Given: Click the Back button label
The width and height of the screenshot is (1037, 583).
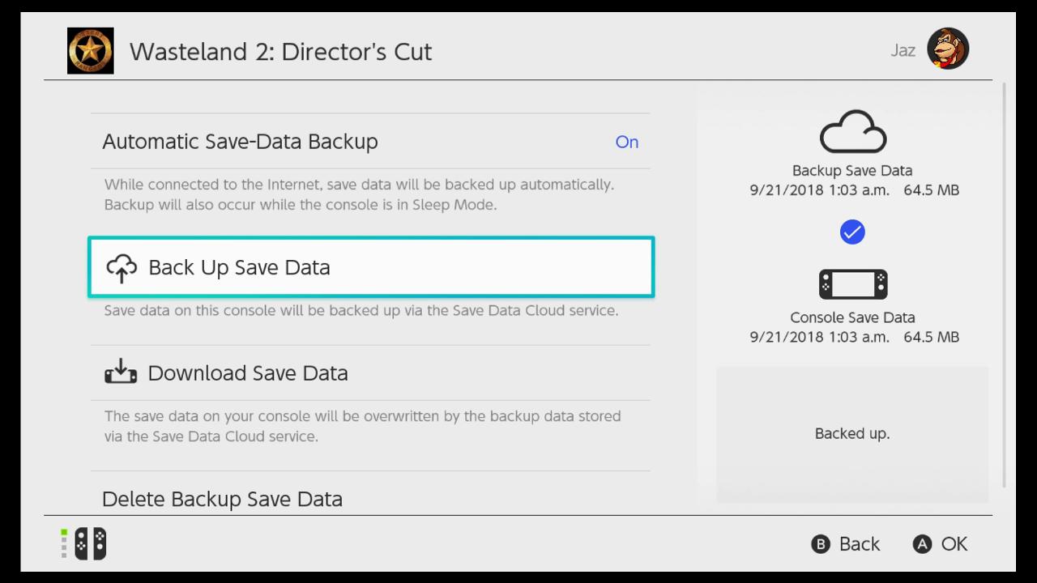Looking at the screenshot, I should click(859, 544).
